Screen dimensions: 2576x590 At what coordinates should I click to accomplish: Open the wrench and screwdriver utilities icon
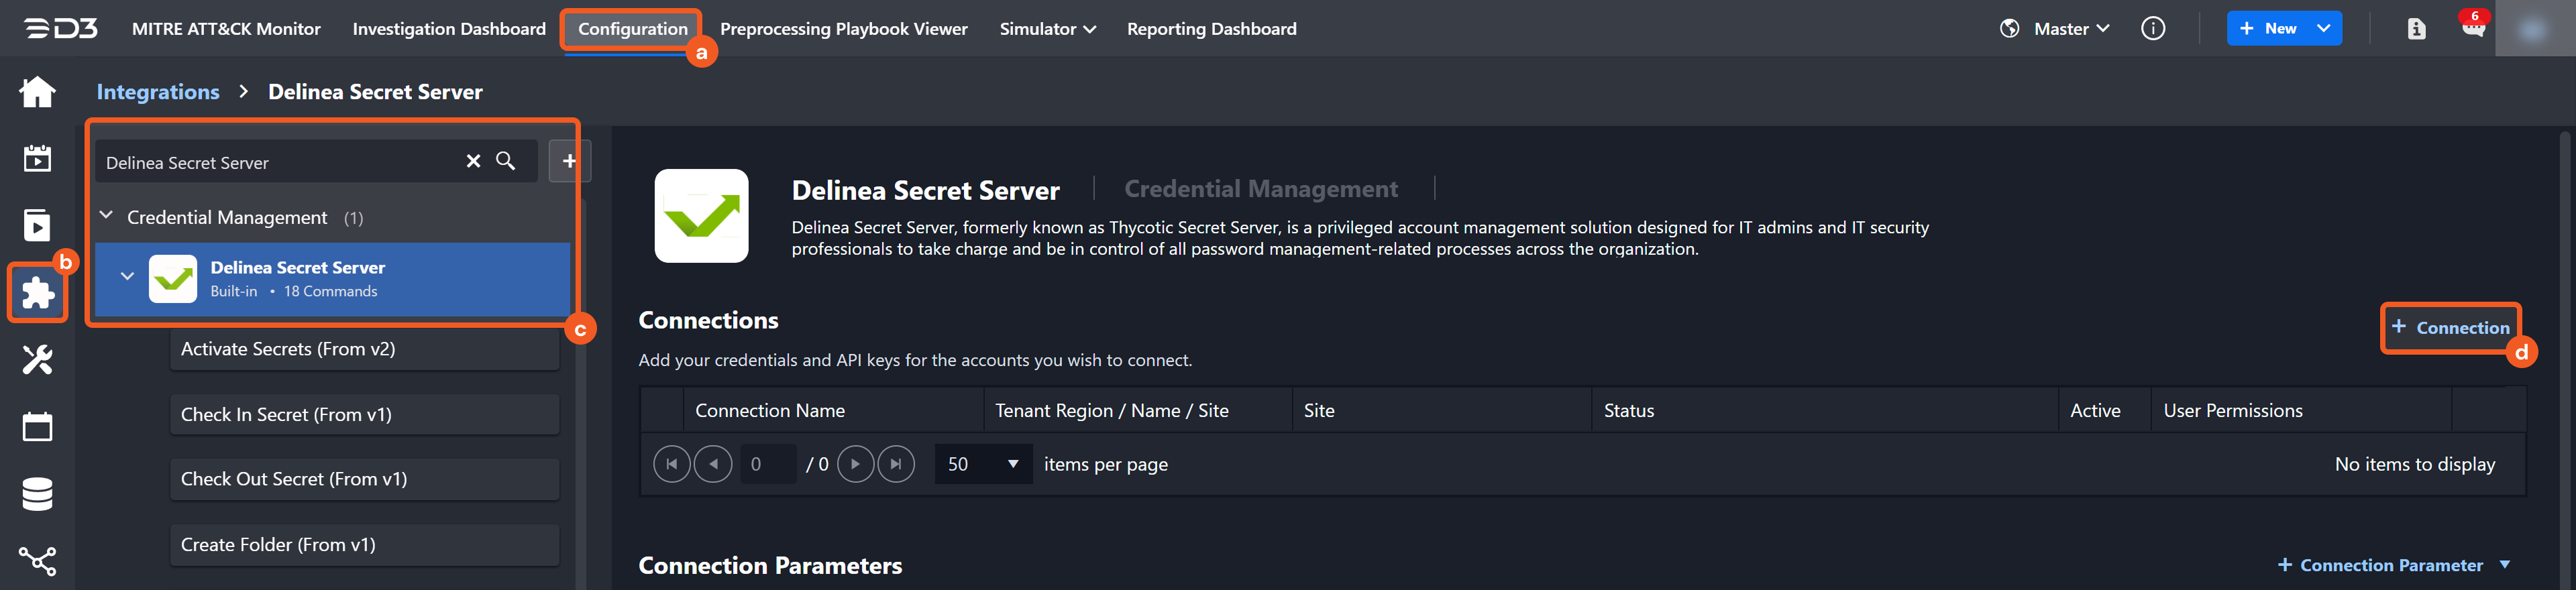pos(37,359)
